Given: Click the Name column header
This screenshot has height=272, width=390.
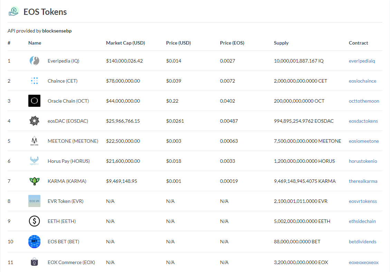Looking at the screenshot, I should [35, 43].
